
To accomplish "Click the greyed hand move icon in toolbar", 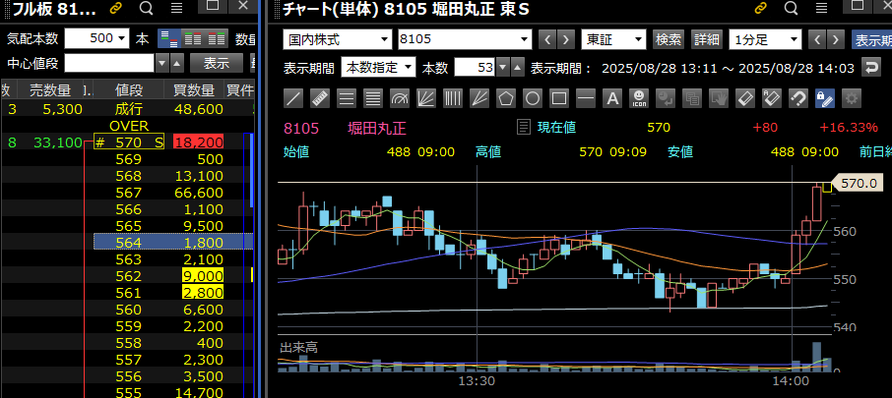I will click(x=719, y=99).
